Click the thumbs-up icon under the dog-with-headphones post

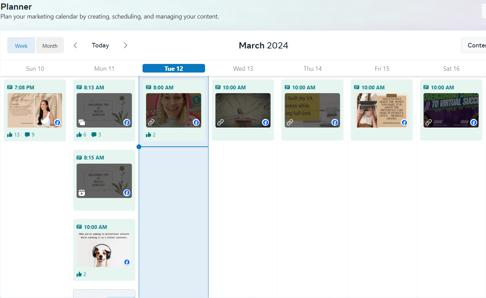79,274
